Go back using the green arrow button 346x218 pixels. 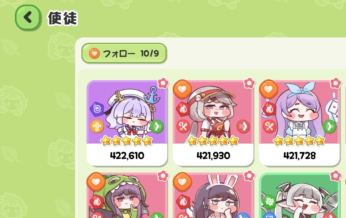coord(28,18)
